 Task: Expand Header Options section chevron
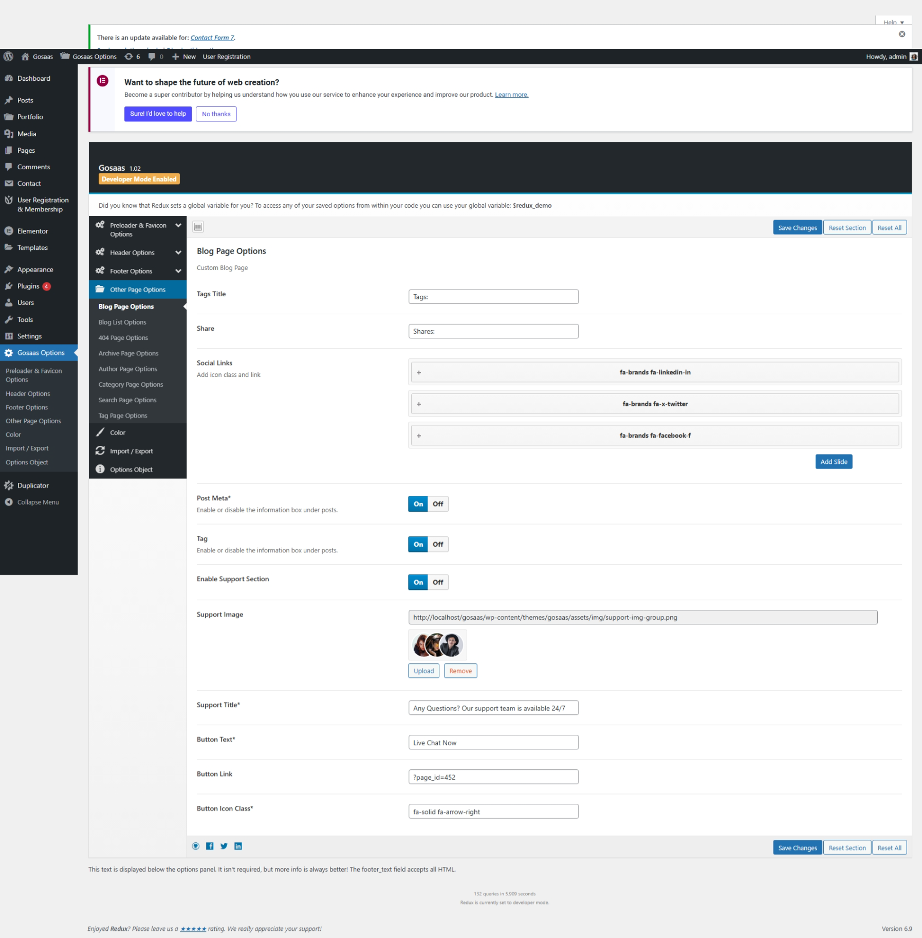pyautogui.click(x=178, y=252)
